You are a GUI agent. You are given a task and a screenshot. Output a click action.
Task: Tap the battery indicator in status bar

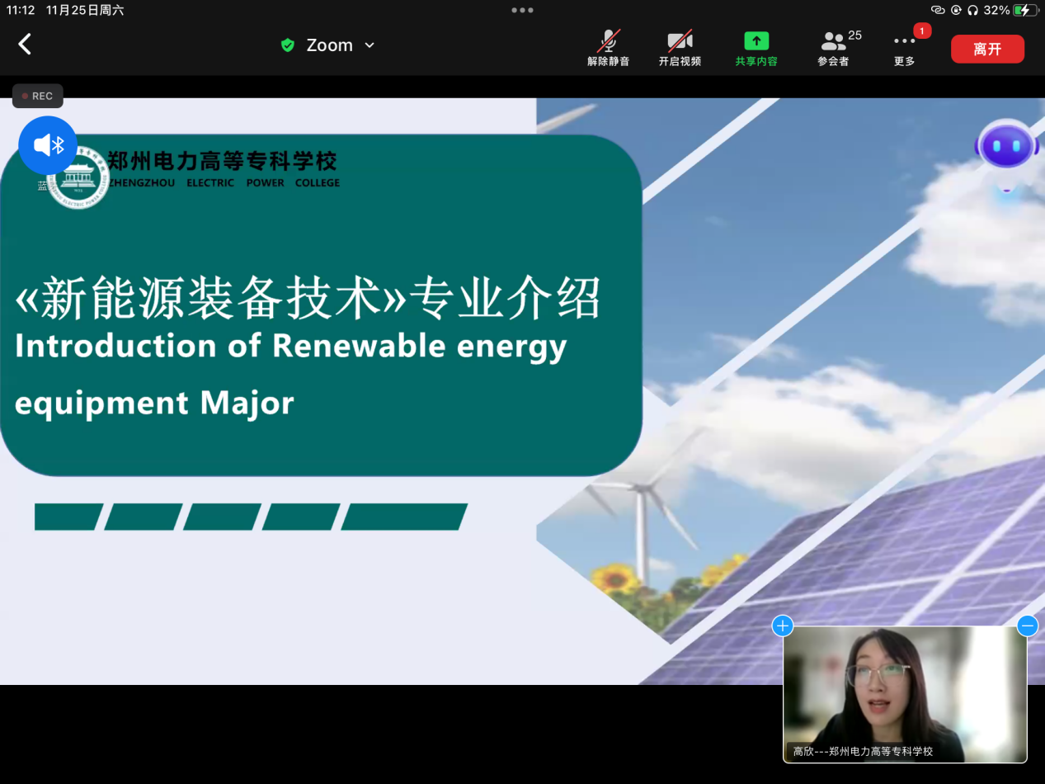[x=1025, y=10]
